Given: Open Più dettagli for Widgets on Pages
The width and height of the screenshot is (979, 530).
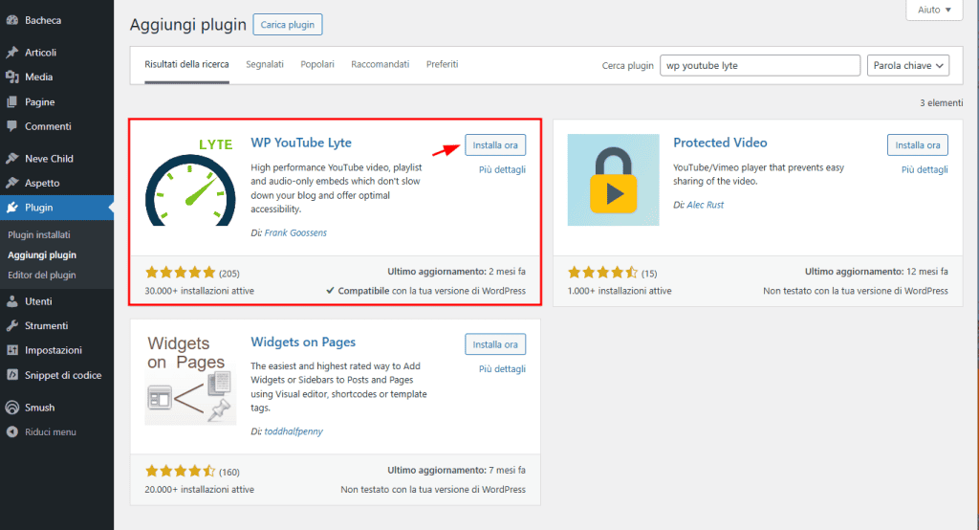Looking at the screenshot, I should (x=502, y=368).
